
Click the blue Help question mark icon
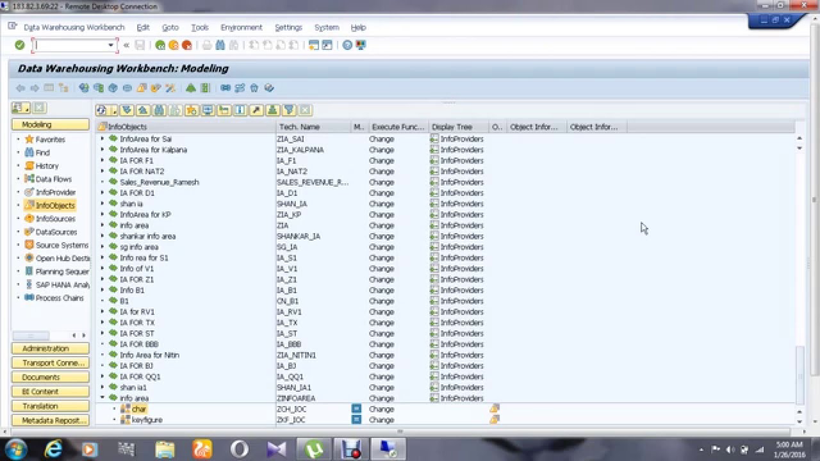pos(347,45)
